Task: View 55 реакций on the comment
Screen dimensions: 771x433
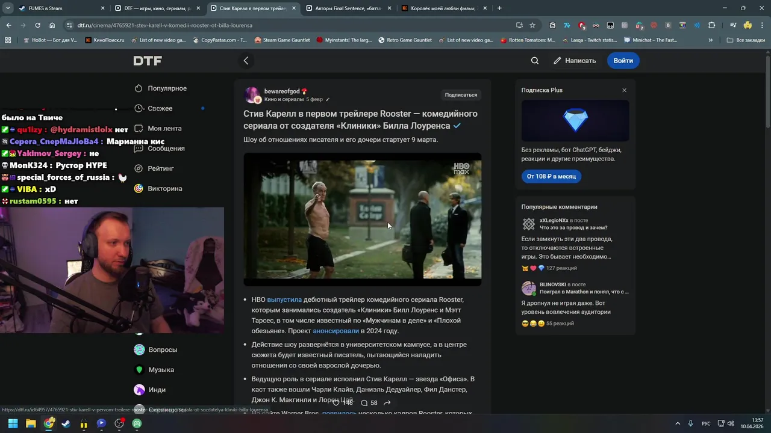Action: [560, 324]
